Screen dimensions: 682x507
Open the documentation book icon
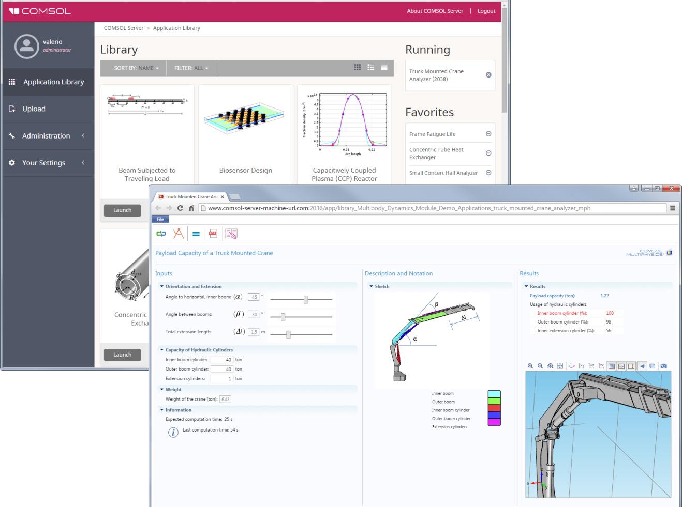point(231,234)
